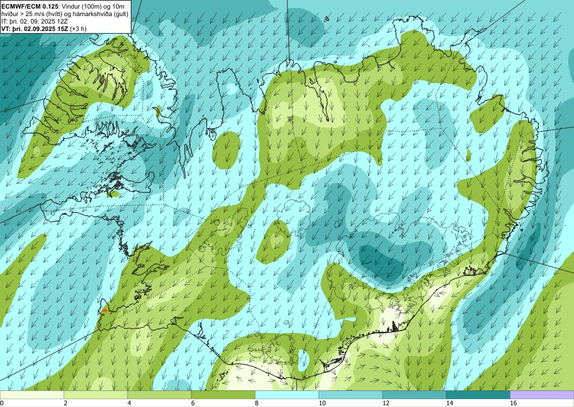Select the green 4–6 m/s legend swatch
Viewport: 574px width, 407px height.
pos(159,394)
